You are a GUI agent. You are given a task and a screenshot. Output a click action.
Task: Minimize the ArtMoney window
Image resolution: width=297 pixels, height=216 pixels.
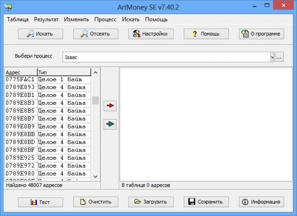tap(255, 6)
